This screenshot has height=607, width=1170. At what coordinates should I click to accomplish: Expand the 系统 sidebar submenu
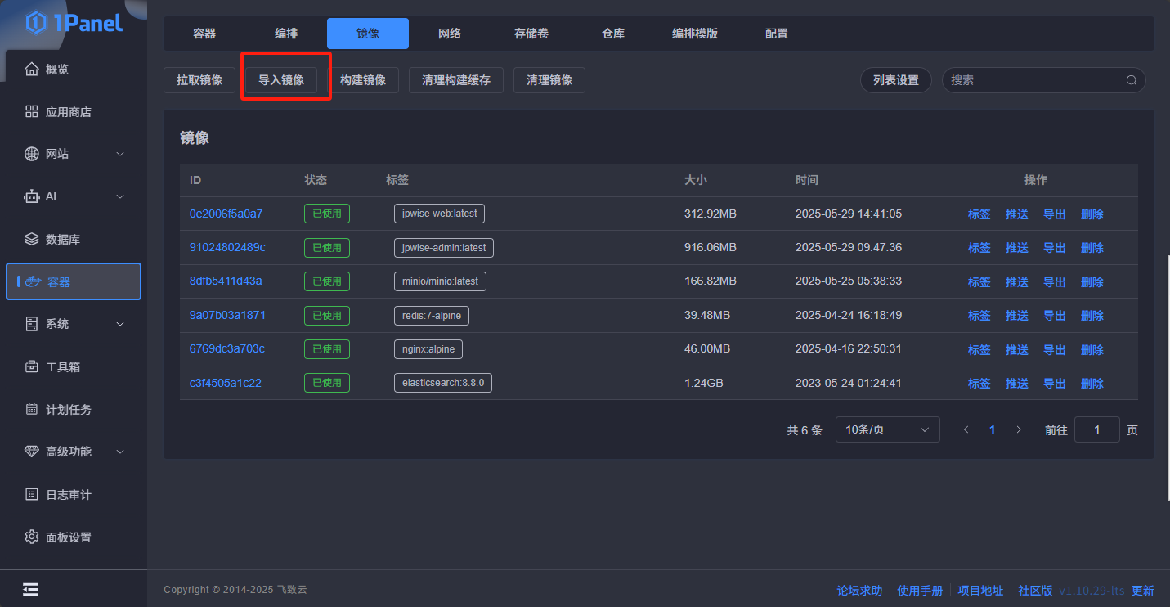(120, 325)
